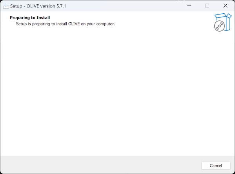Viewport: 235px width, 174px height.
Task: Click the Cancel button
Action: tap(216, 165)
